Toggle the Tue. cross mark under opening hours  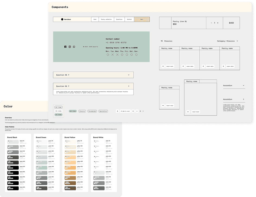[113, 55]
